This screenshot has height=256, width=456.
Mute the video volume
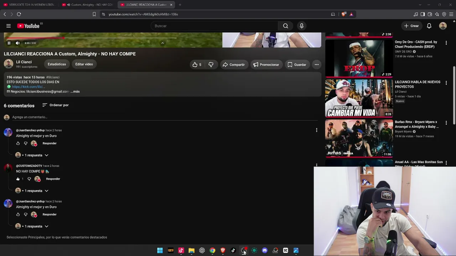tap(17, 43)
